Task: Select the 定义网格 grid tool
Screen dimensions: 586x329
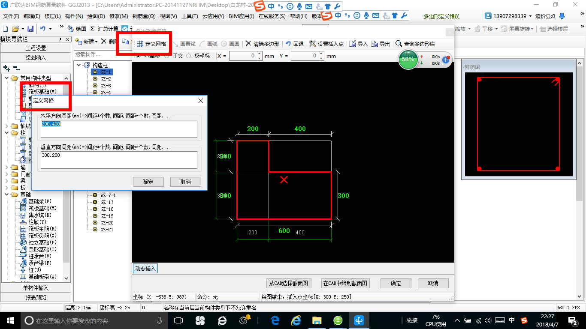Action: 151,44
